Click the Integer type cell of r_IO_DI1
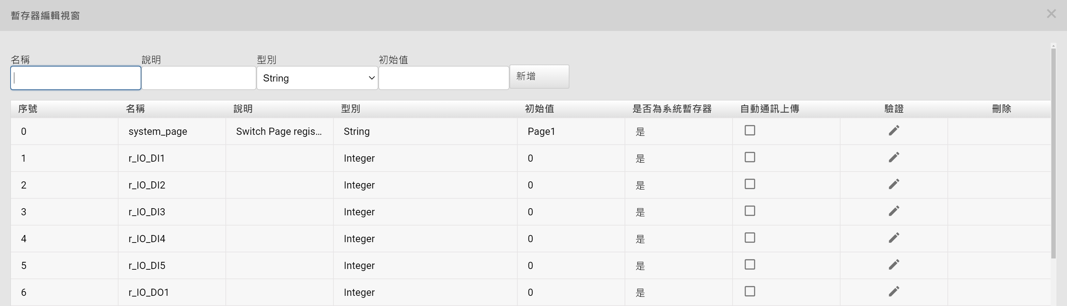 click(x=425, y=158)
